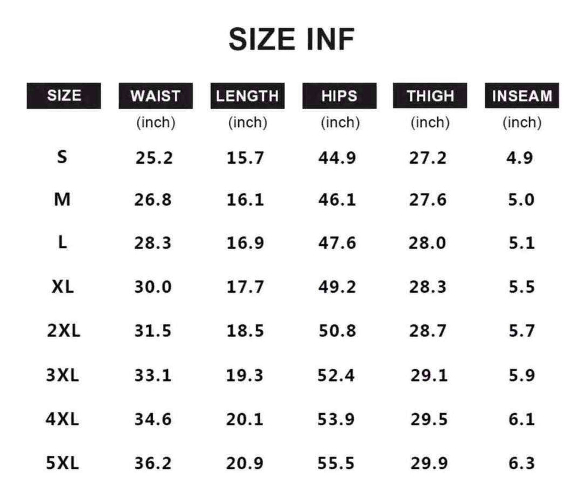Select the LENGTH header label

click(x=247, y=96)
